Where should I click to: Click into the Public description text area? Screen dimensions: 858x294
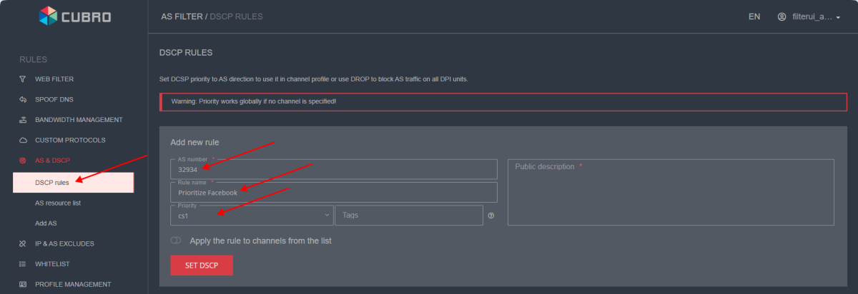coord(670,196)
